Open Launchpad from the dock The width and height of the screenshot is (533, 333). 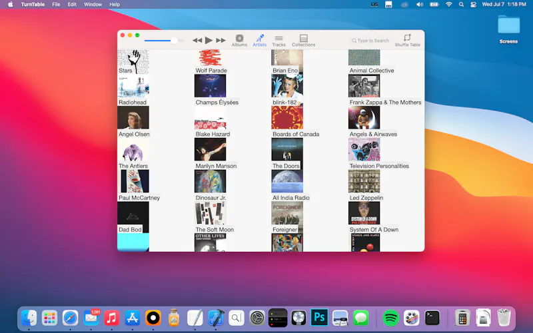[49, 318]
